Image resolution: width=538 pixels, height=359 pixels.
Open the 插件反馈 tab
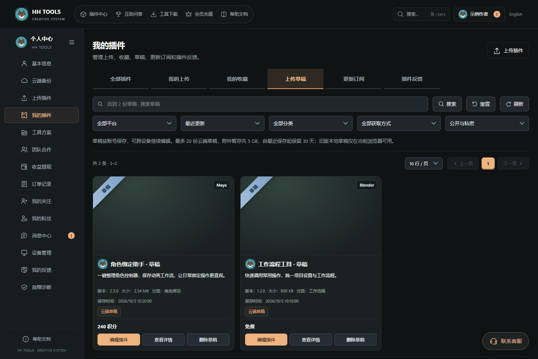(x=412, y=79)
